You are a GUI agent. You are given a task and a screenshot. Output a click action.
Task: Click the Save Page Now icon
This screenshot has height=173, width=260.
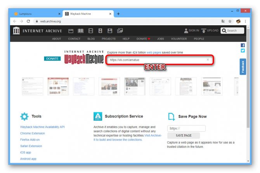pos(171,116)
